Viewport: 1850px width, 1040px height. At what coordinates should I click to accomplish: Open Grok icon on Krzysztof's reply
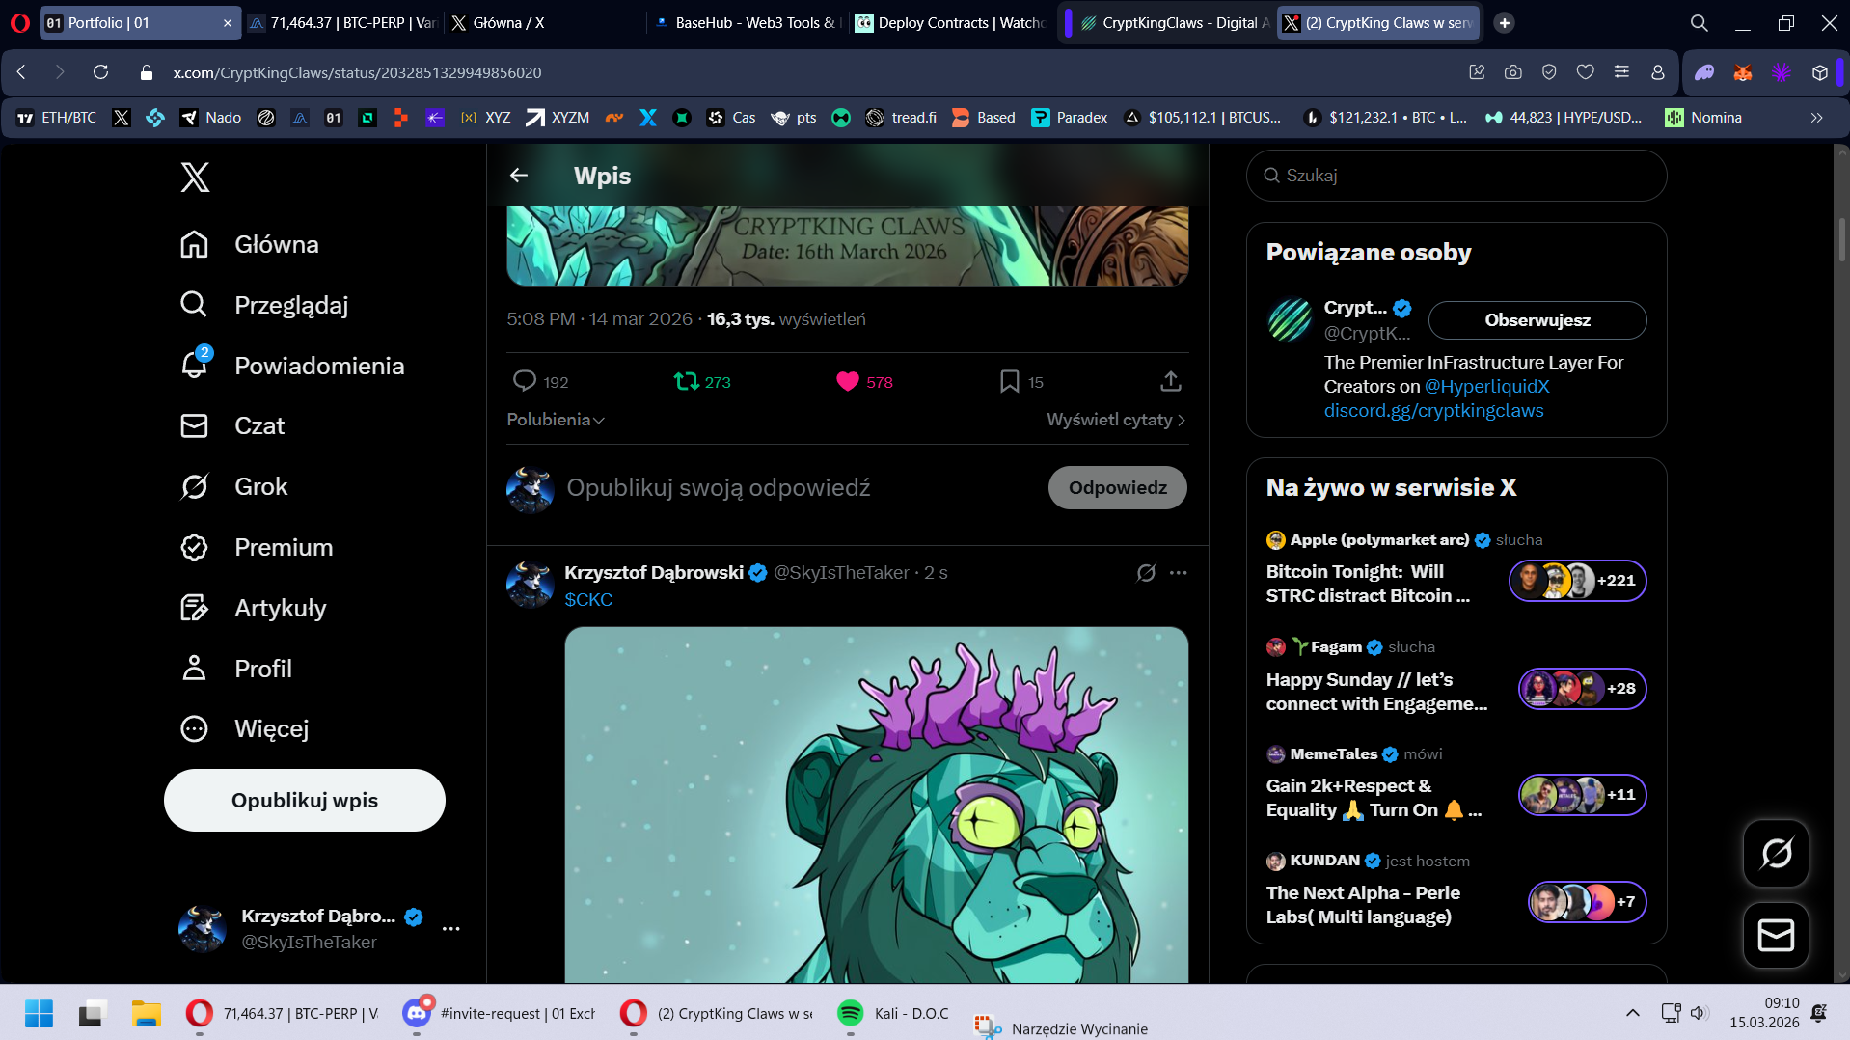point(1146,573)
